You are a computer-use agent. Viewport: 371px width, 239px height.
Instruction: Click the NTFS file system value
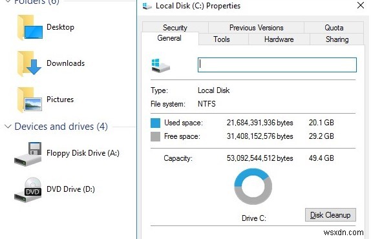[207, 104]
